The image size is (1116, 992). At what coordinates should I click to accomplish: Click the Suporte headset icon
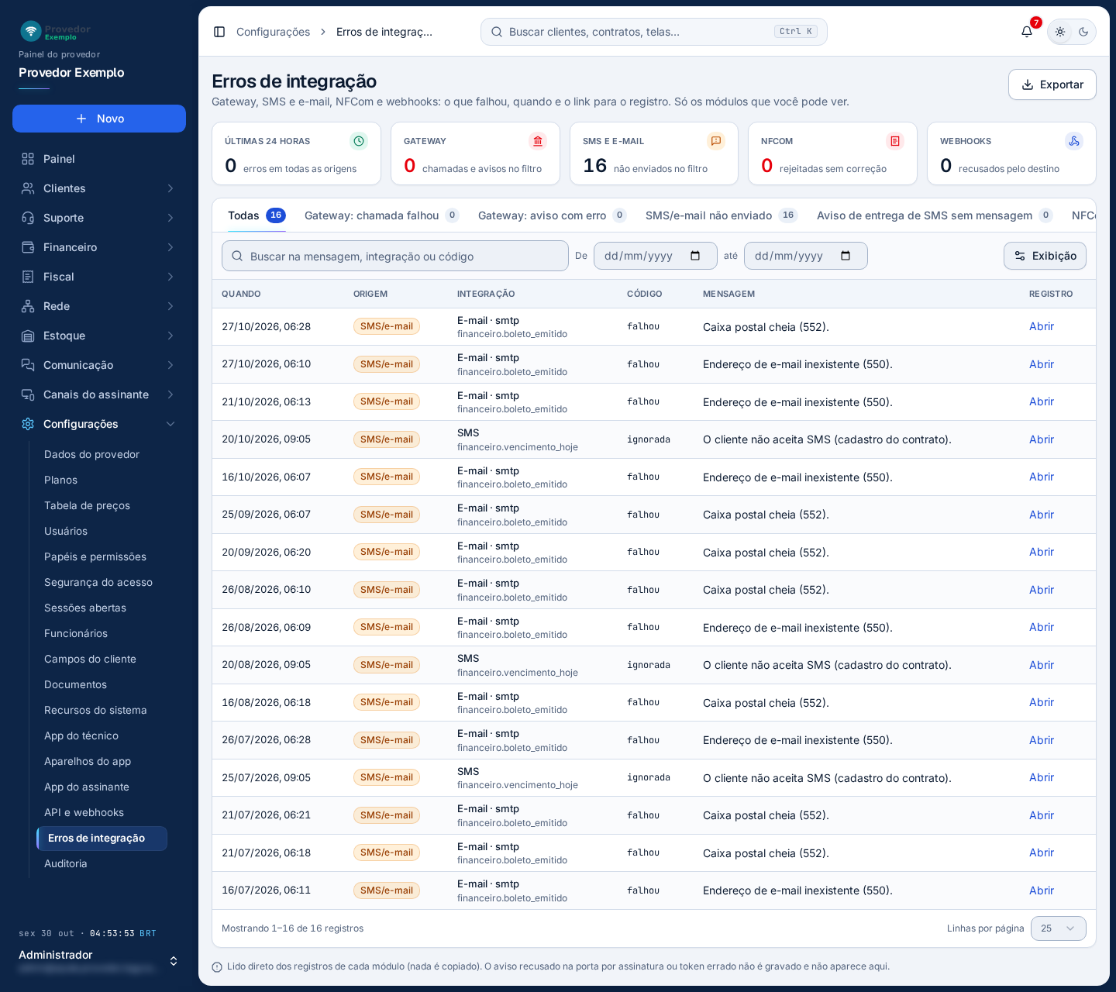tap(28, 218)
